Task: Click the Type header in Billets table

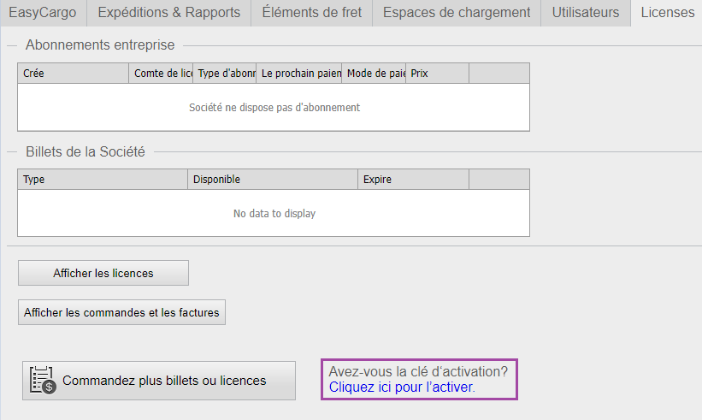Action: point(102,180)
